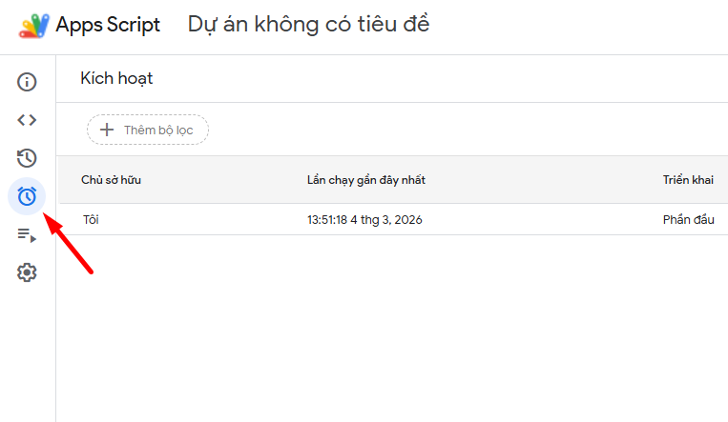The image size is (728, 422).
Task: Click the Apps Script colorful logo
Action: (33, 25)
